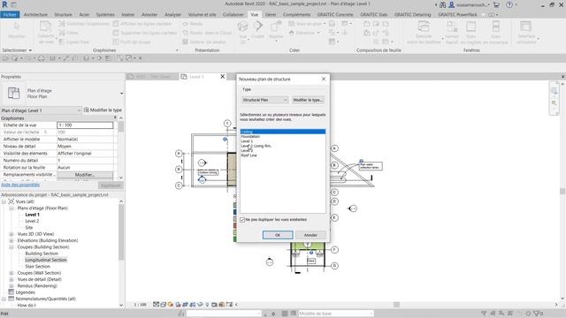The height and width of the screenshot is (318, 566).
Task: Expand Rendus (Rendering) node
Action: (11, 286)
